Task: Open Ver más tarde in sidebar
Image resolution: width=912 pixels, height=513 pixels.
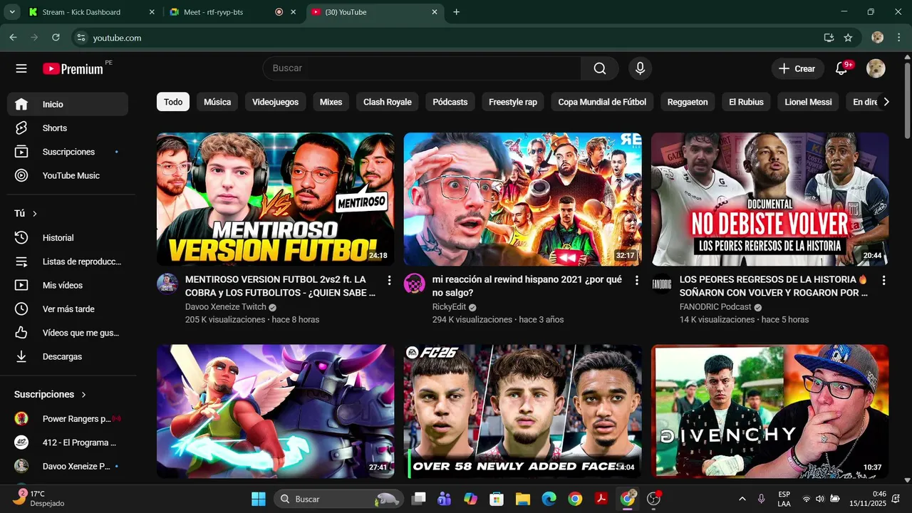Action: click(68, 309)
